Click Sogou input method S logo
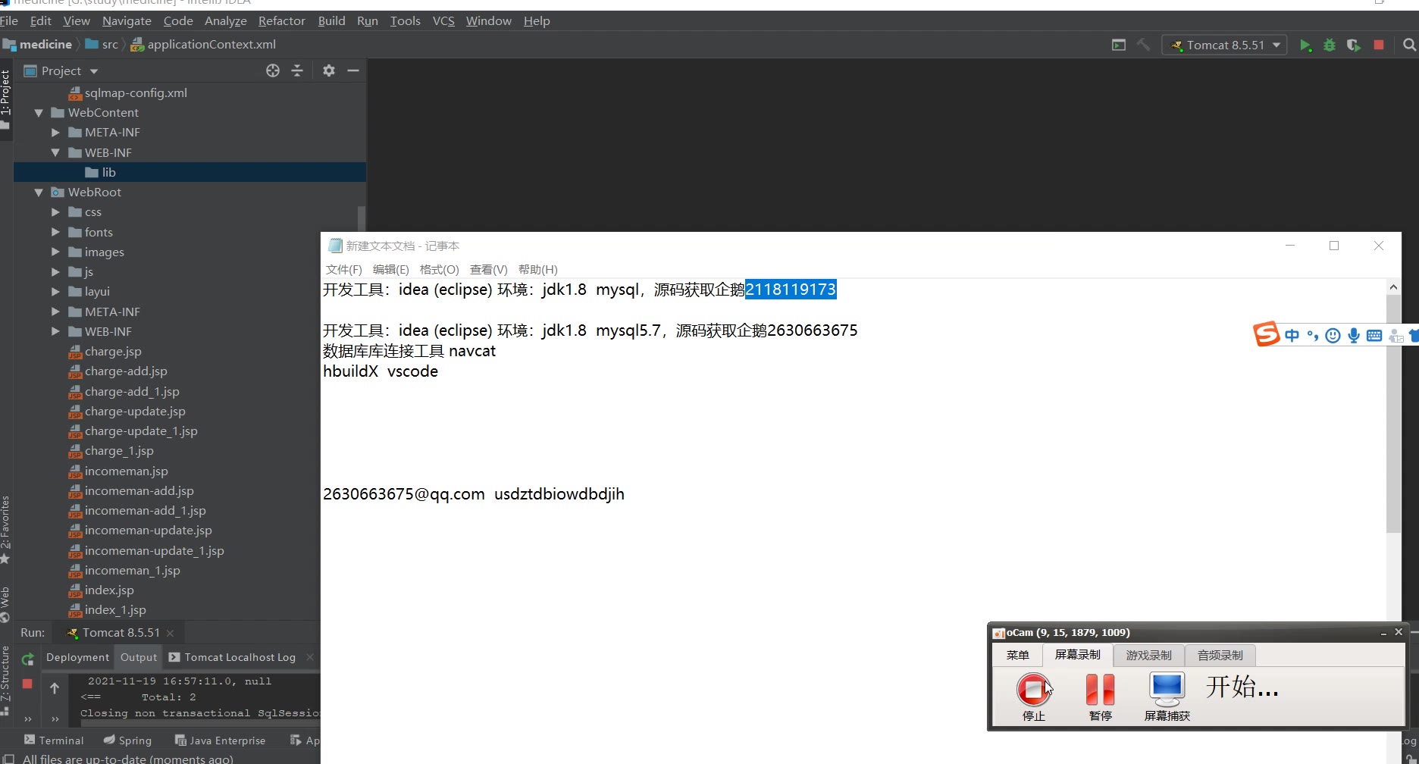Screen dimensions: 1419x764 pyautogui.click(x=1266, y=333)
